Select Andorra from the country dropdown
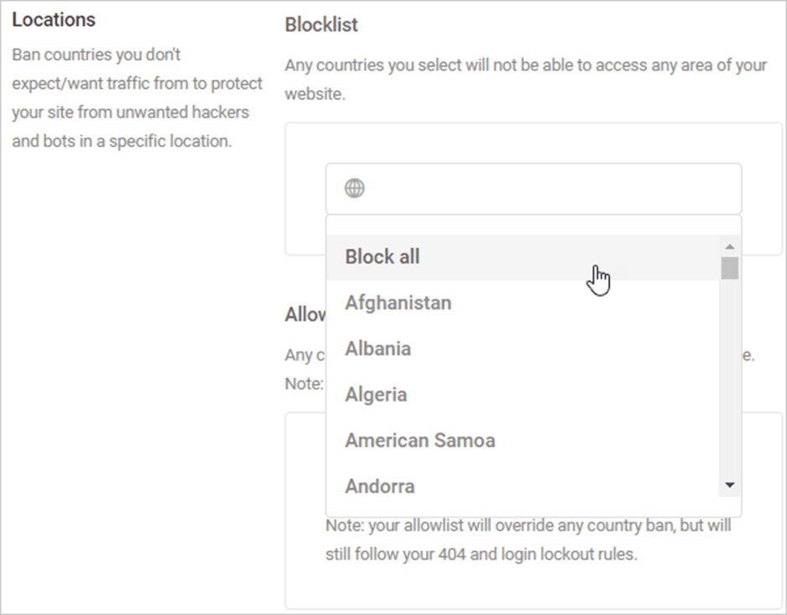The width and height of the screenshot is (787, 615). (x=523, y=486)
